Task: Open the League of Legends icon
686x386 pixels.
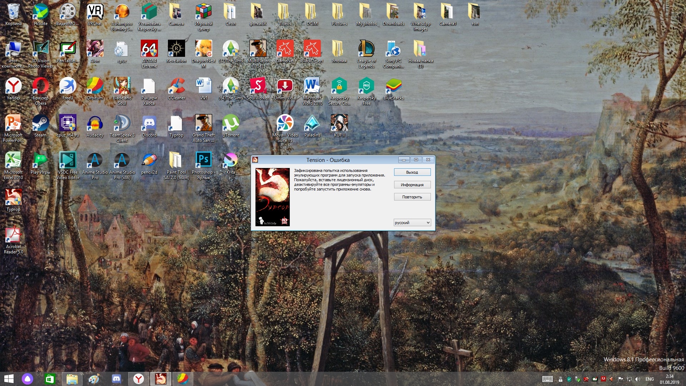Action: point(366,54)
